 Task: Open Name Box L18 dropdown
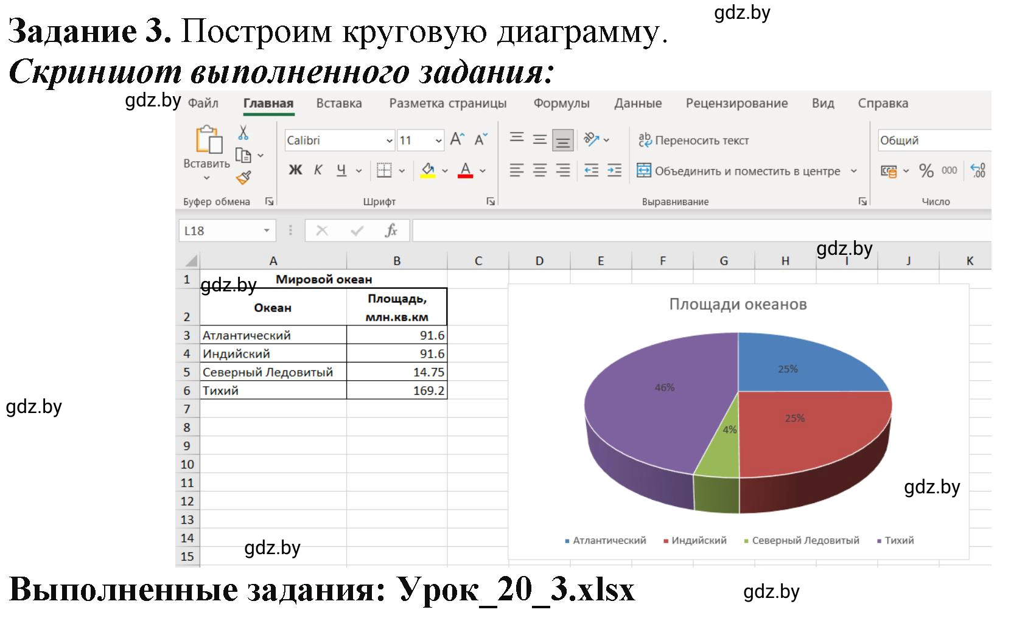(266, 231)
